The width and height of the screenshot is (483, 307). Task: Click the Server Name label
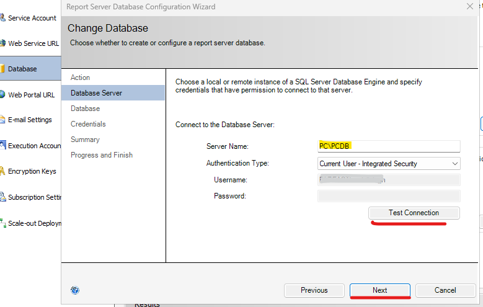pyautogui.click(x=228, y=146)
